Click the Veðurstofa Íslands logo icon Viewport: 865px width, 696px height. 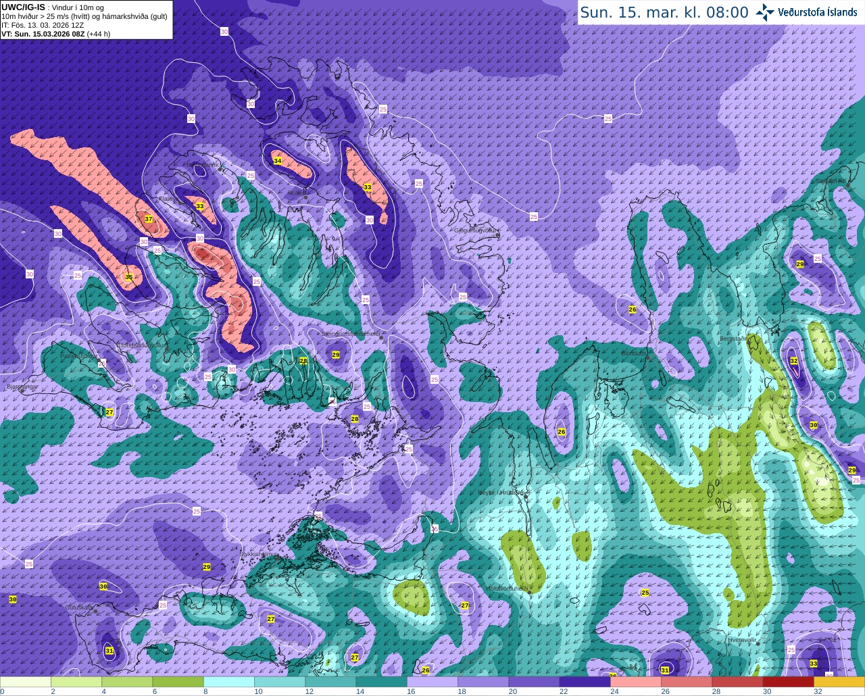(x=765, y=11)
